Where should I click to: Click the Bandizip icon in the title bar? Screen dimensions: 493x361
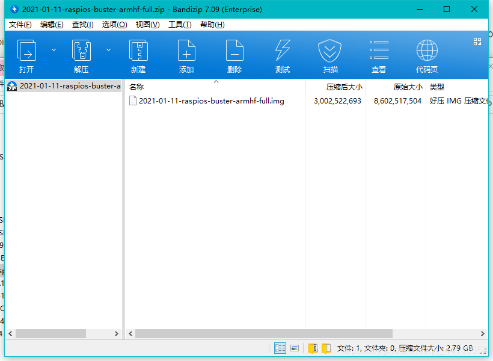pos(14,10)
